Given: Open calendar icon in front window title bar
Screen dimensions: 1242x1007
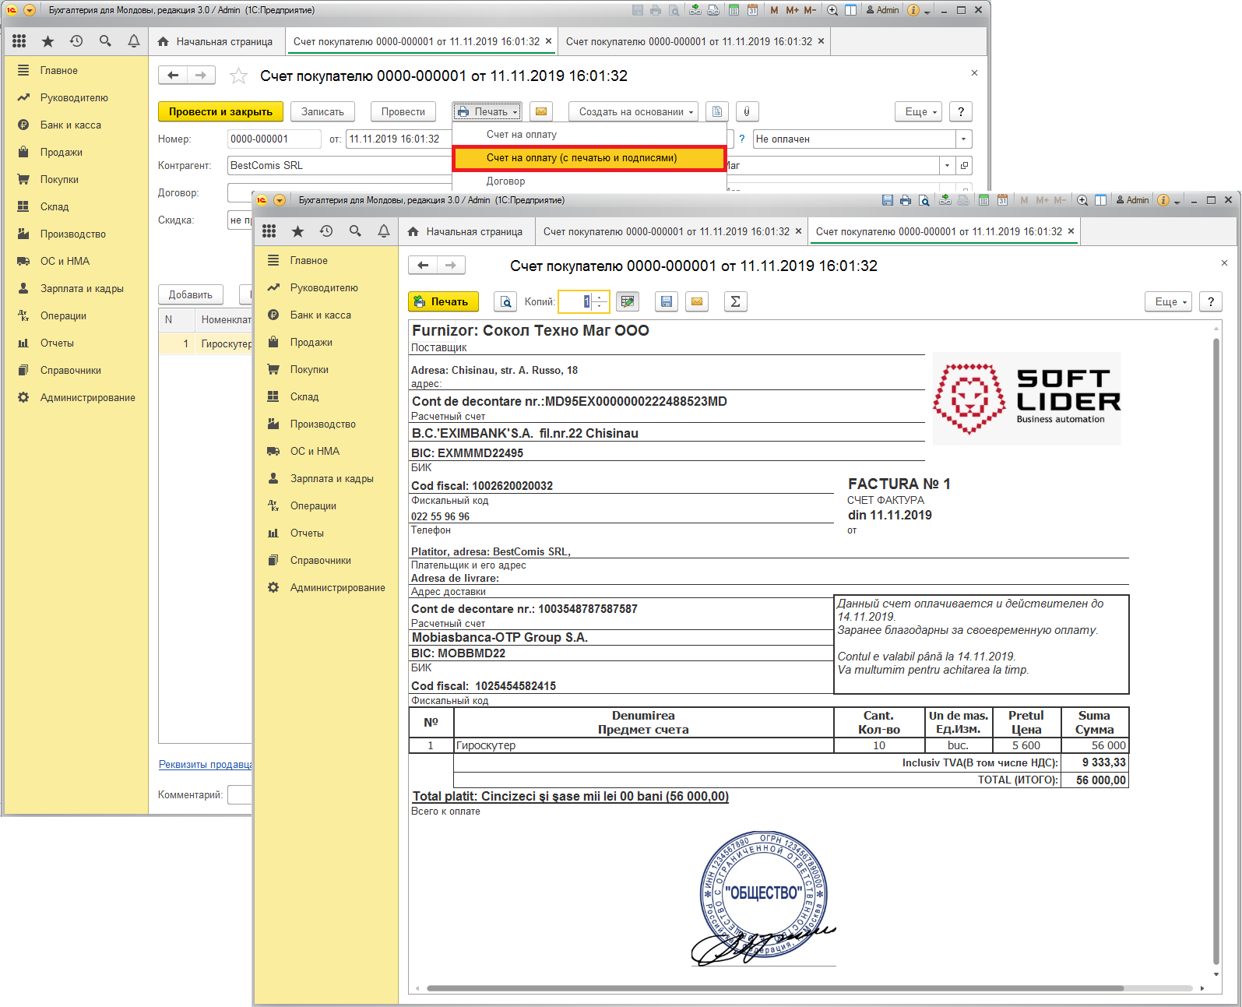Looking at the screenshot, I should (x=1003, y=200).
